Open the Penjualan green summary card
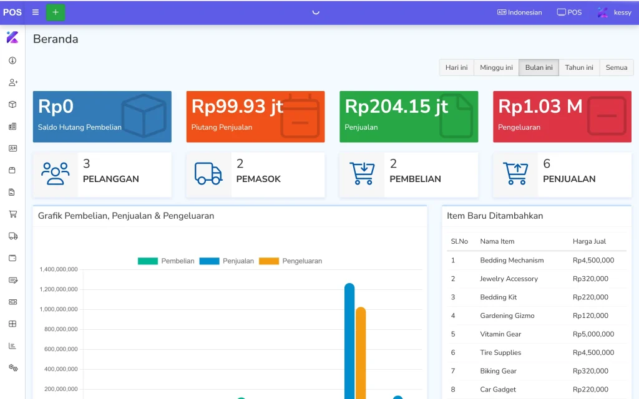 (409, 117)
